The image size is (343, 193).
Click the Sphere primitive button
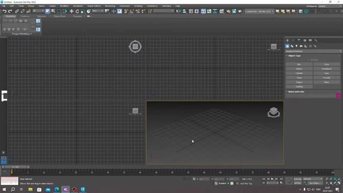pyautogui.click(x=299, y=69)
